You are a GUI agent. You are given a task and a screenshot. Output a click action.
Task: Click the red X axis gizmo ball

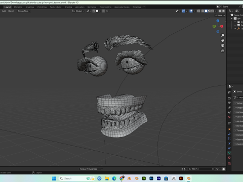tap(222, 26)
